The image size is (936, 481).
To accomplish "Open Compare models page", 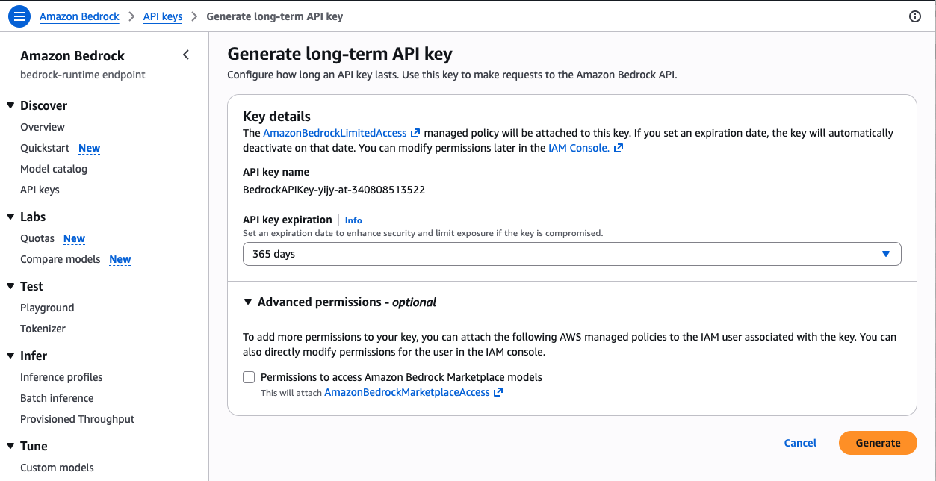I will (x=61, y=259).
